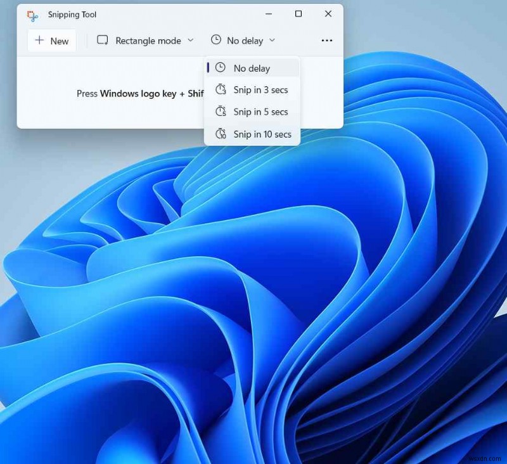Image resolution: width=507 pixels, height=464 pixels.
Task: Select the Rectangle mode icon
Action: (102, 40)
